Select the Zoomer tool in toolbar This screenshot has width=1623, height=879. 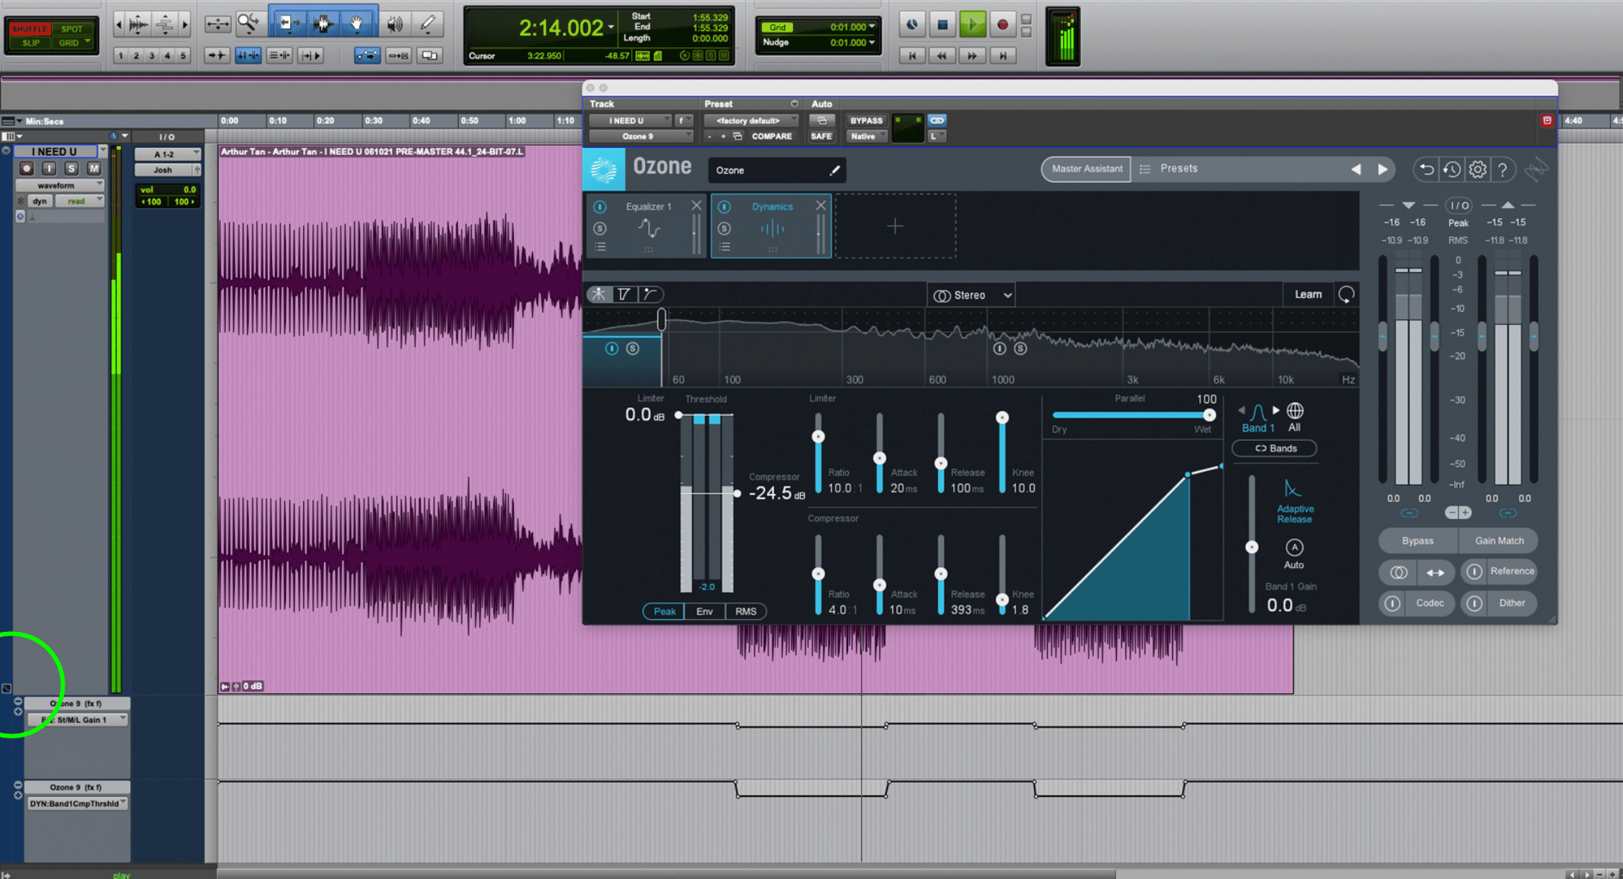coord(248,24)
